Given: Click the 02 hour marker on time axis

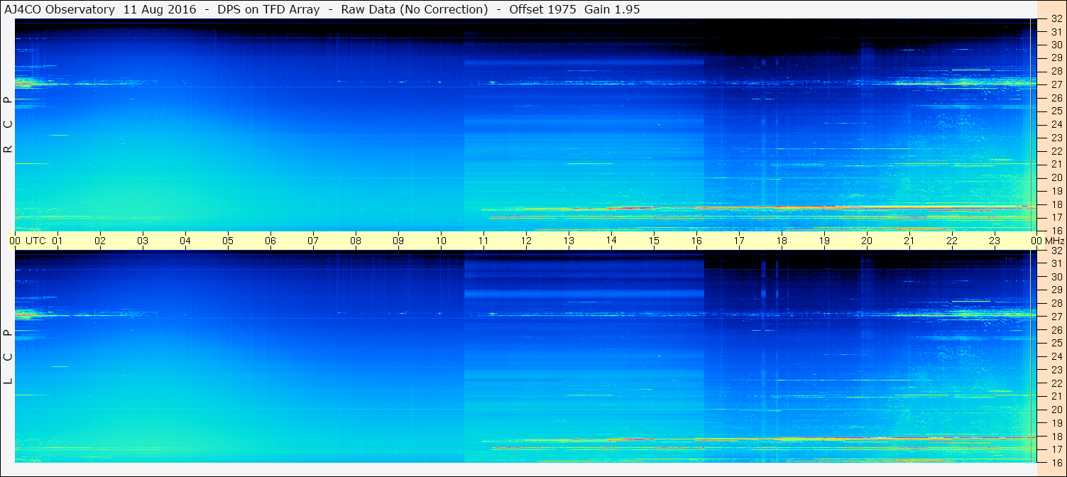Looking at the screenshot, I should coord(100,241).
